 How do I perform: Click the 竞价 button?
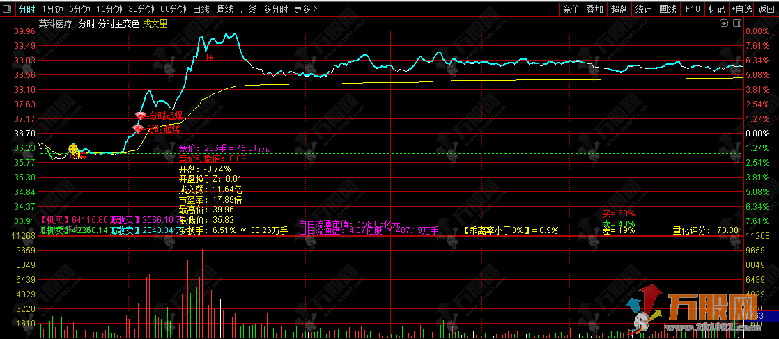[571, 9]
